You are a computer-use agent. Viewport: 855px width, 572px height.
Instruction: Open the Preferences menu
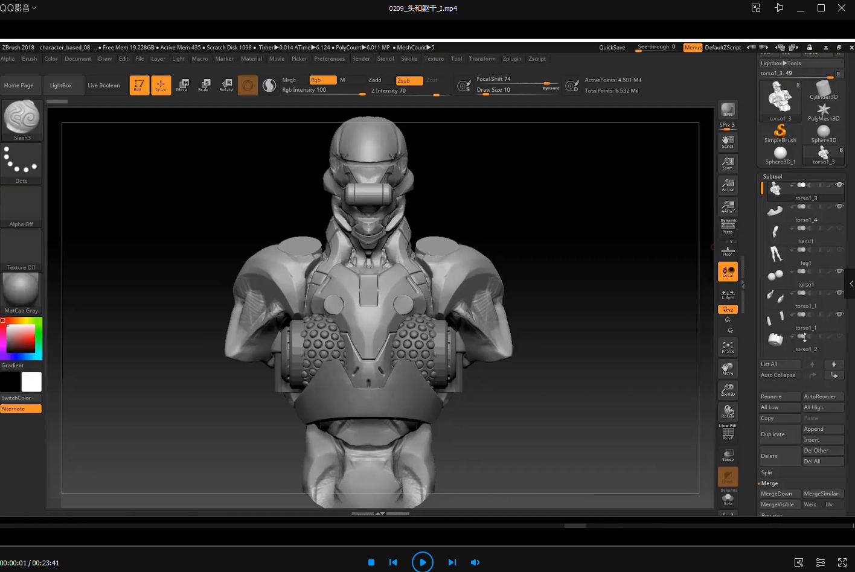329,59
